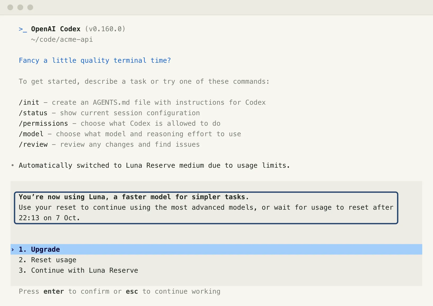Click the middle window control dot

(20, 7)
